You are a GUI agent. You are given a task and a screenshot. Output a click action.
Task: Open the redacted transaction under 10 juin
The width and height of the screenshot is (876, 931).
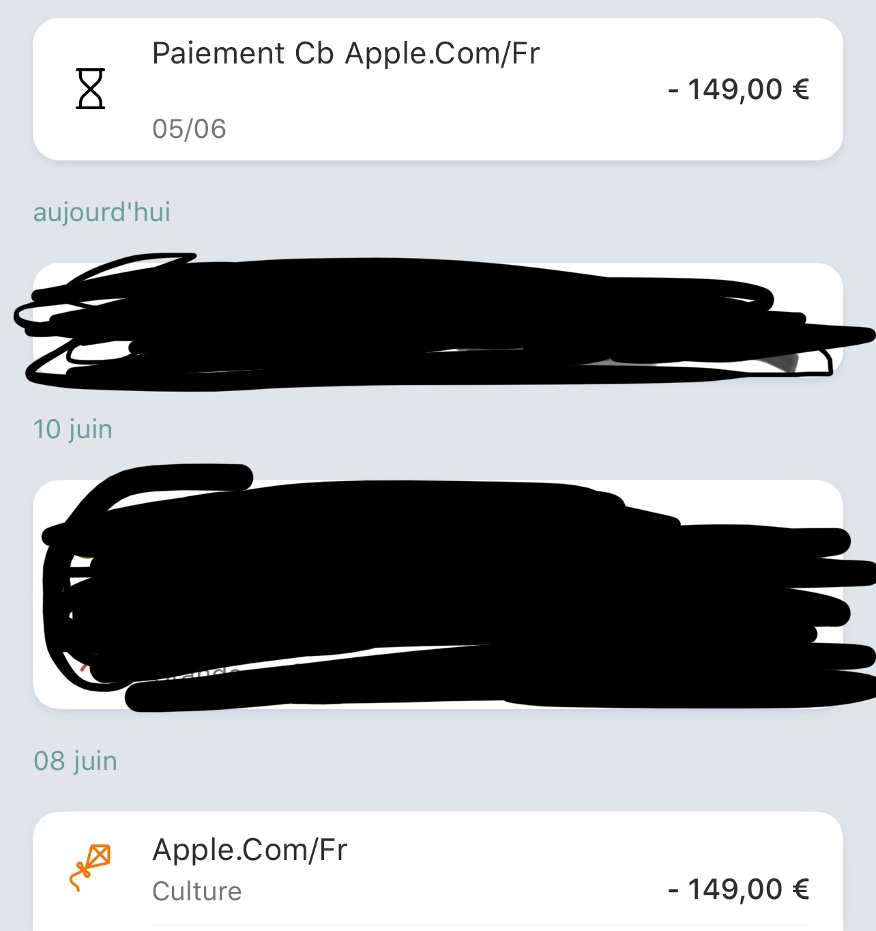click(x=437, y=594)
